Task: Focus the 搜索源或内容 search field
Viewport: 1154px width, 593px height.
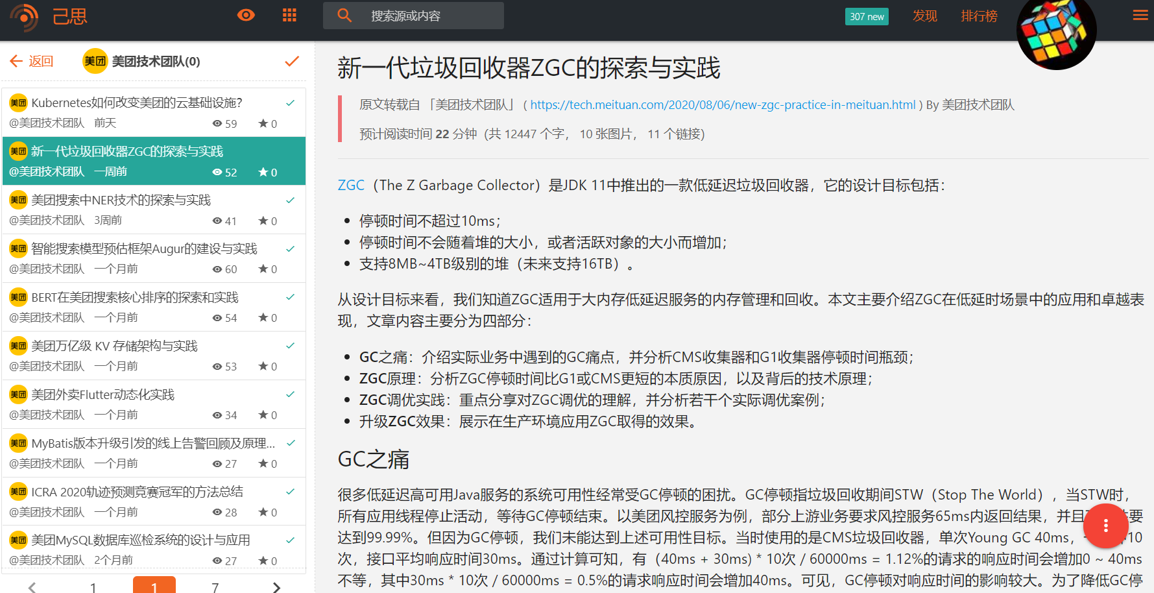Action: pos(413,16)
